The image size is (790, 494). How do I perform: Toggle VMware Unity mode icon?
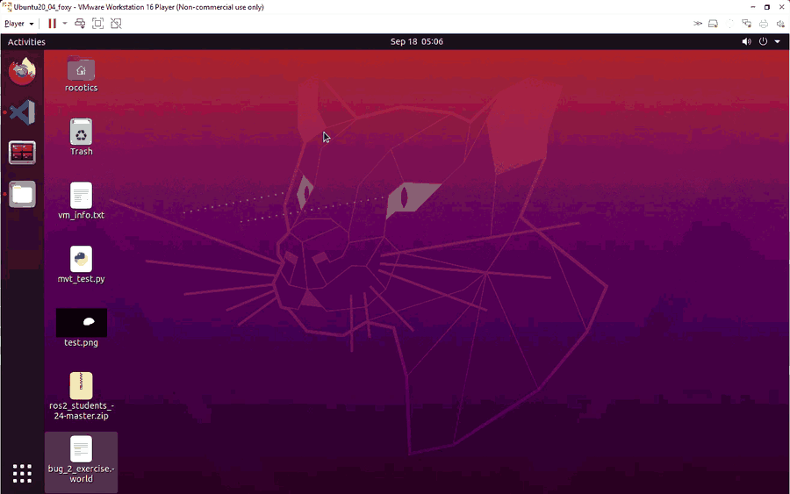[x=116, y=24]
